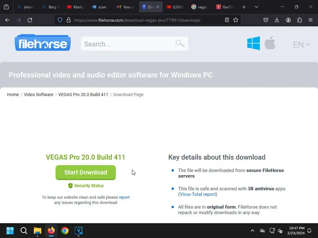Screen dimensions: 318x238
Task: Click the Start Download button
Action: coord(86,172)
